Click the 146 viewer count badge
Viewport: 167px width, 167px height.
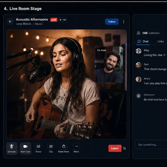(63, 20)
